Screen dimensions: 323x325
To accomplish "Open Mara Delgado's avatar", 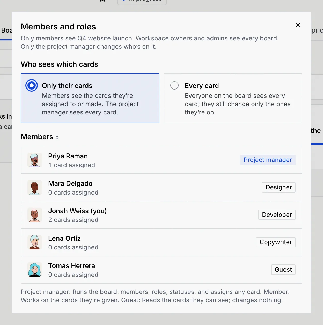I will 35,187.
